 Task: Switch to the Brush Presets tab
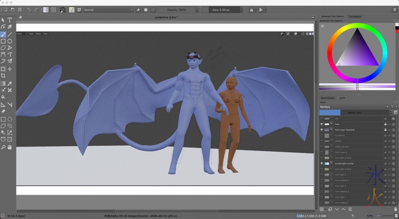coord(328,98)
